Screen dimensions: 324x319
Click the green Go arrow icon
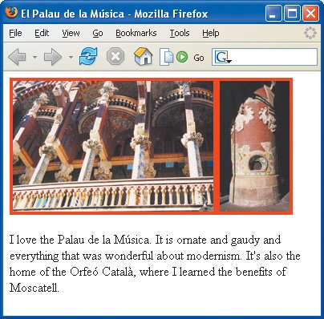182,57
